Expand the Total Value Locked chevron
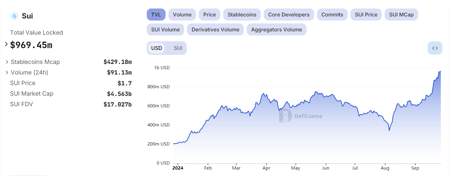The image size is (452, 176). coord(6,44)
